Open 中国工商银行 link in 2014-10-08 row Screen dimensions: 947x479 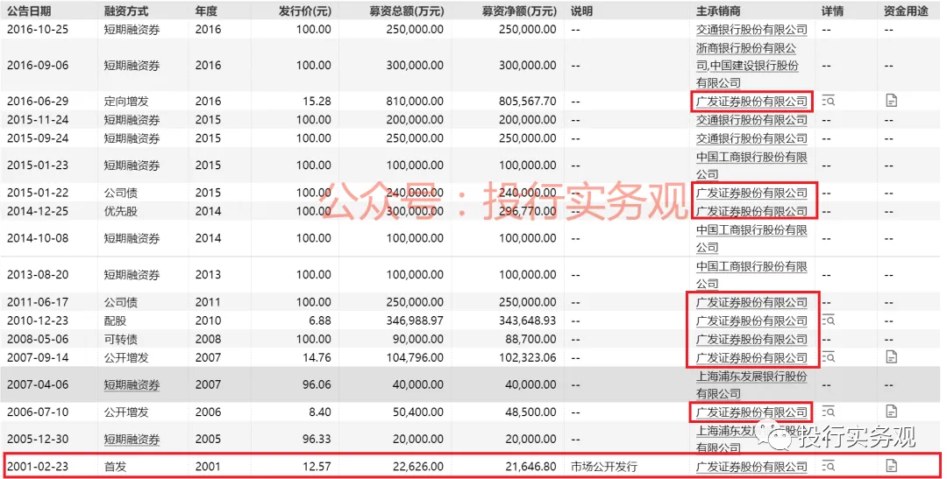point(751,238)
